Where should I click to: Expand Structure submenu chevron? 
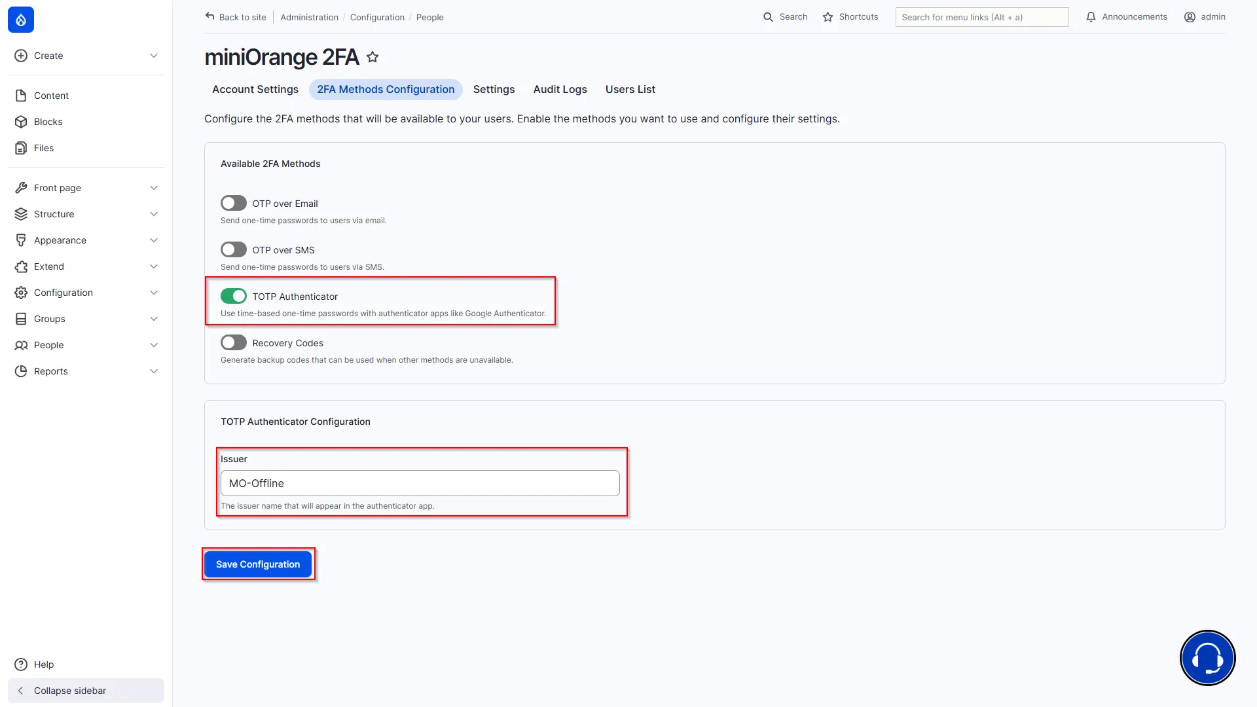[154, 214]
